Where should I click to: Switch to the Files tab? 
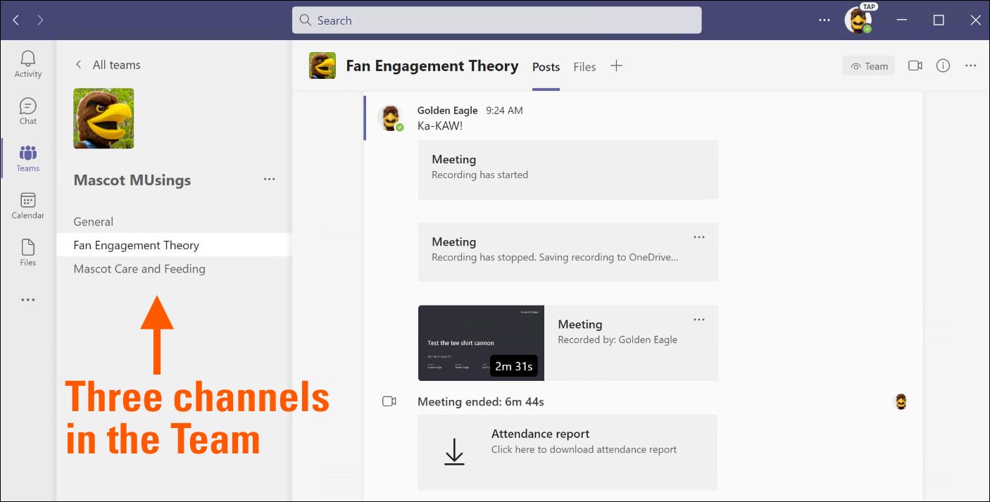(x=584, y=67)
